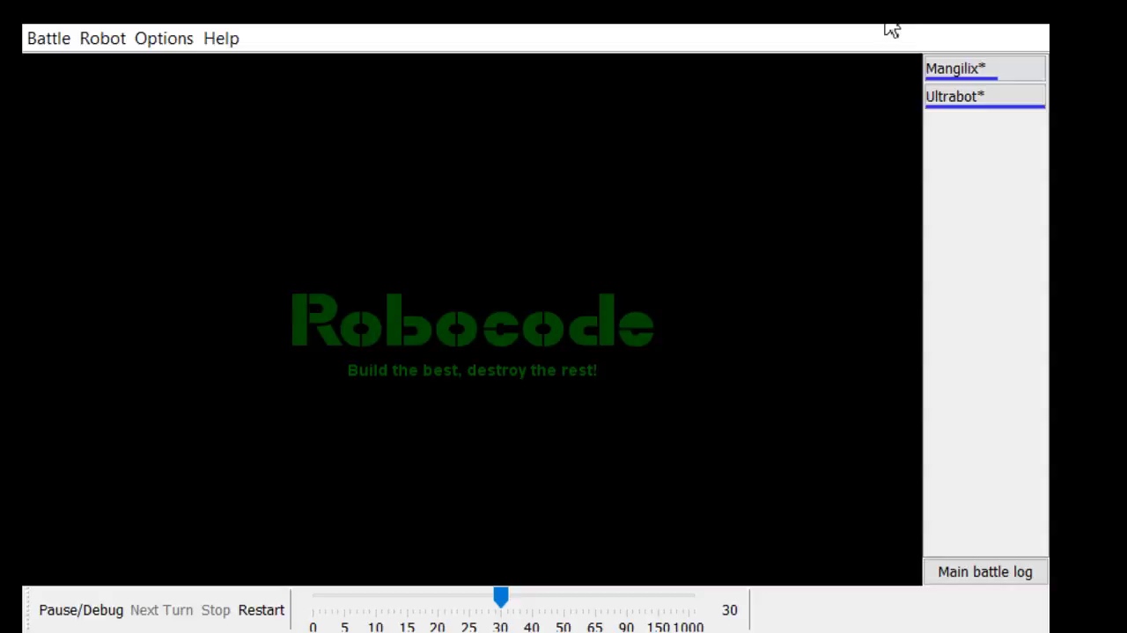Screen dimensions: 1127x633
Task: Stop the current battle
Action: click(216, 610)
